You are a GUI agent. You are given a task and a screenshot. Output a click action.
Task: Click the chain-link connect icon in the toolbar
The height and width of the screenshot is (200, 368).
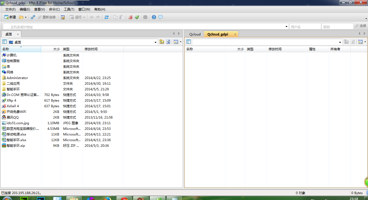33,17
